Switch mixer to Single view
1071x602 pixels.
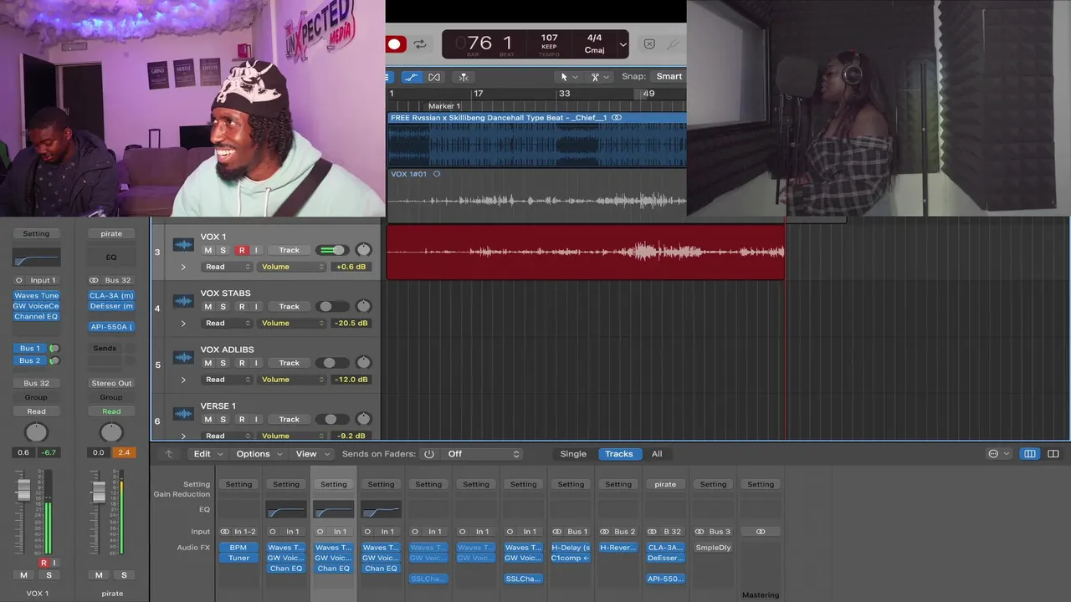[573, 454]
